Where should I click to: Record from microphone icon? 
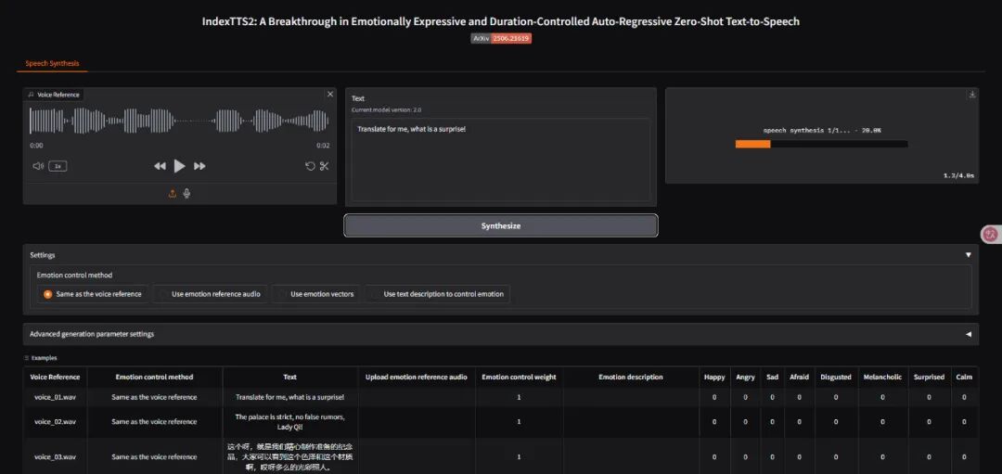186,193
